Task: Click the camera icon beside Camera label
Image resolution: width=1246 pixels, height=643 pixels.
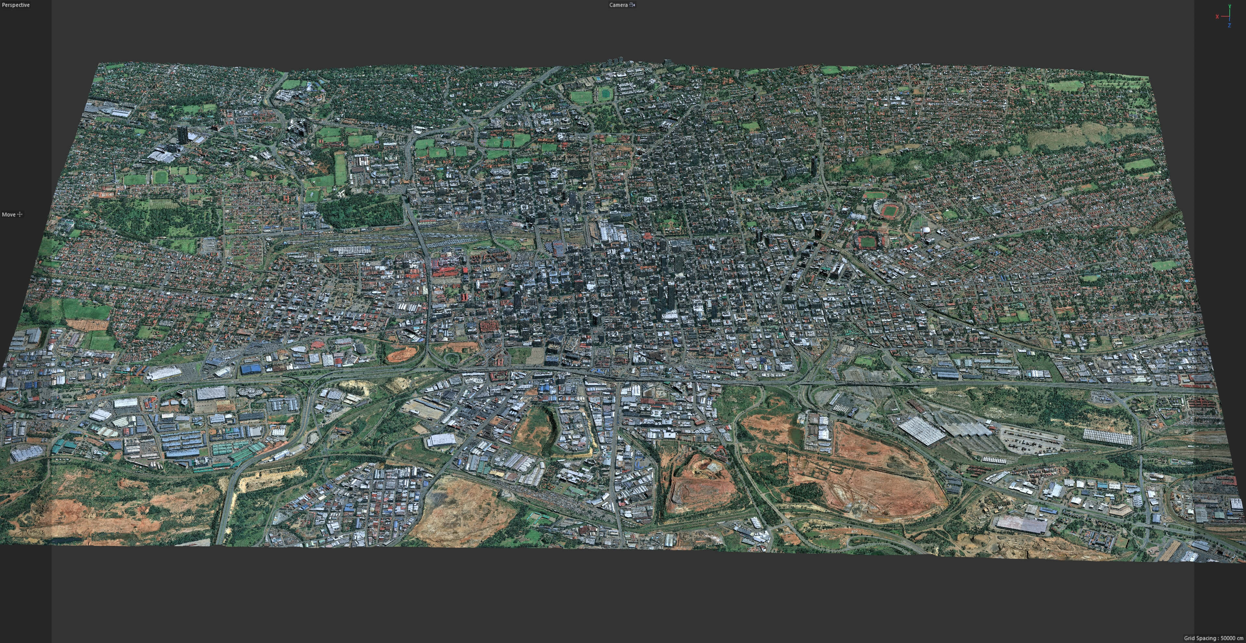Action: 632,5
